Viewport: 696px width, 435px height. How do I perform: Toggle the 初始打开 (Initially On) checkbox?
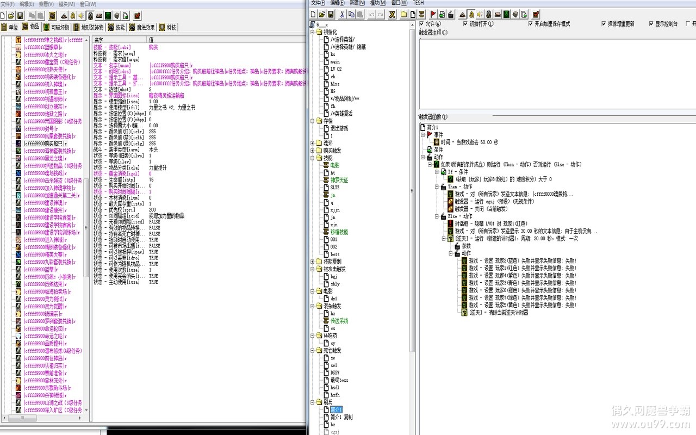coord(465,24)
